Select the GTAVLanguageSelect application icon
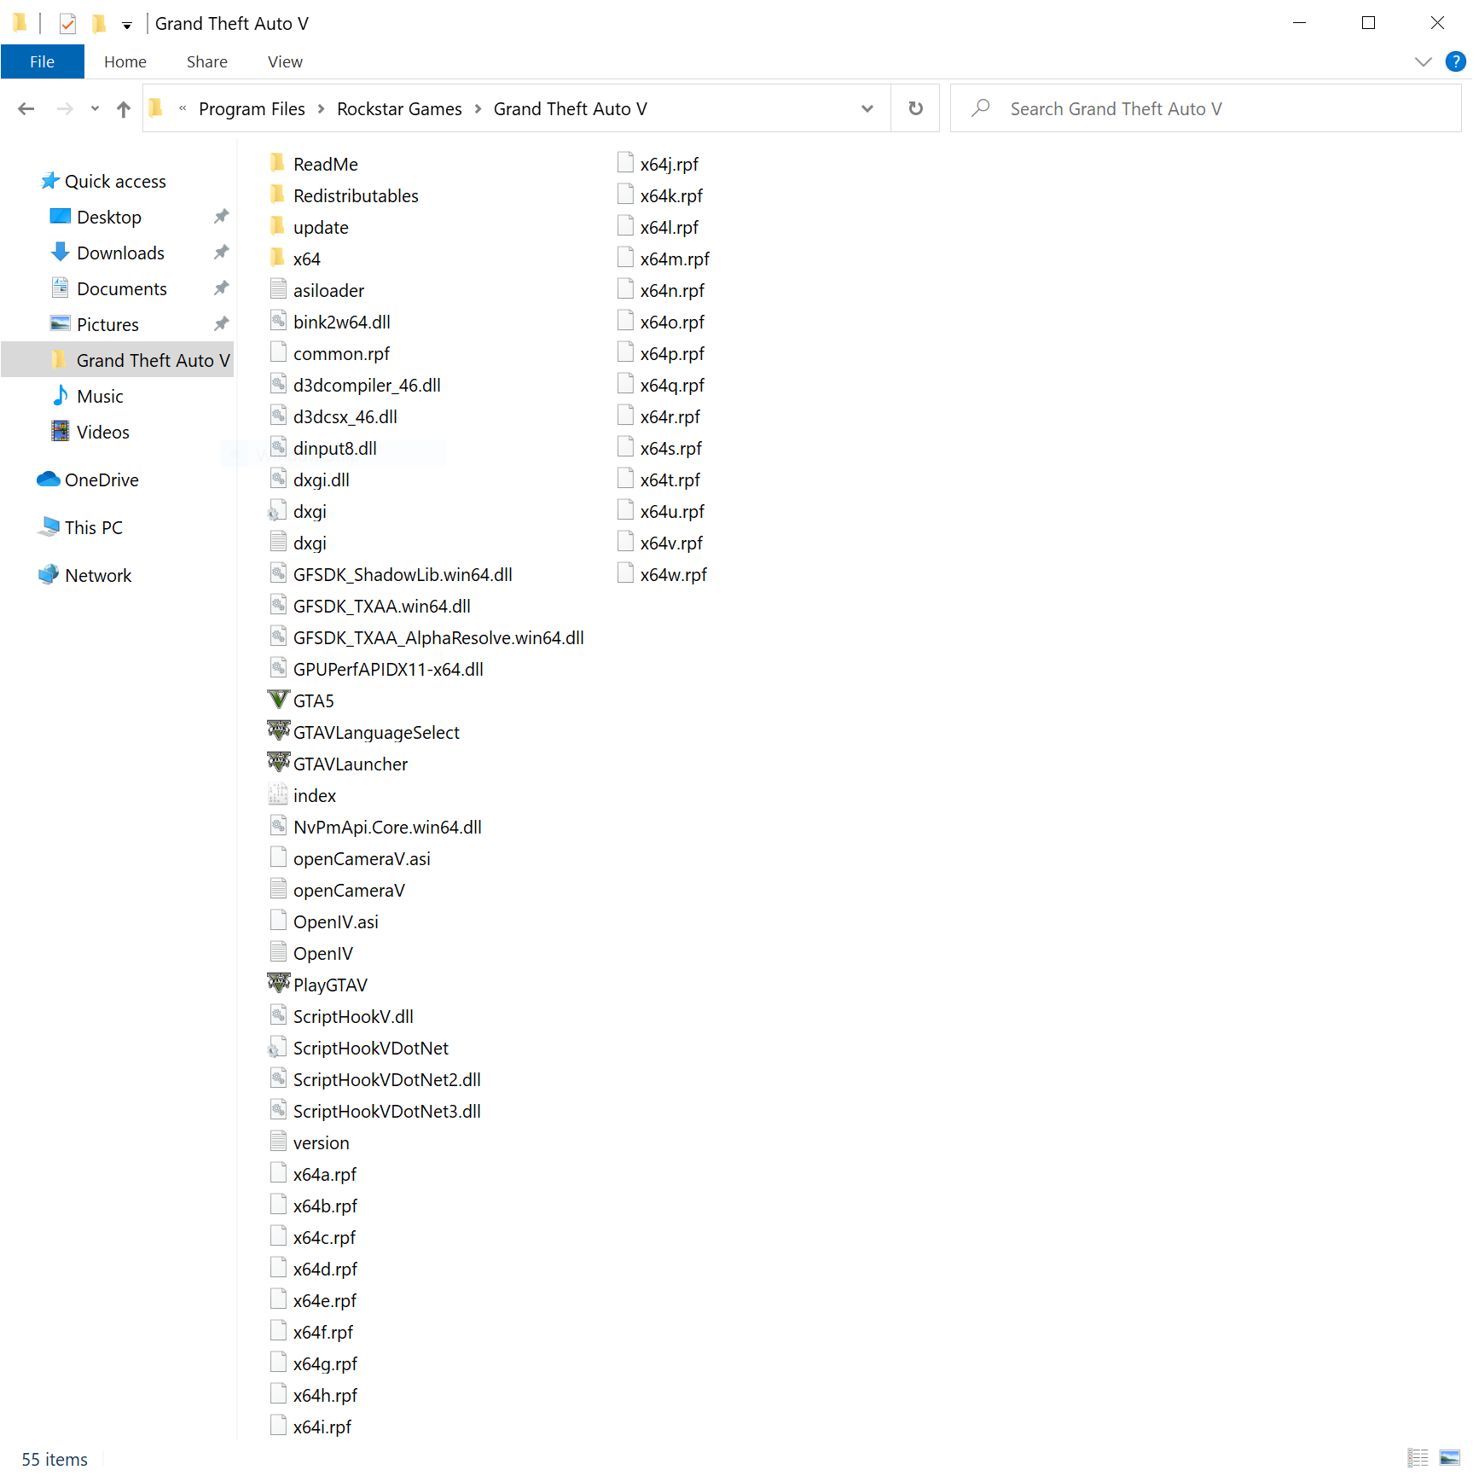 pos(278,732)
